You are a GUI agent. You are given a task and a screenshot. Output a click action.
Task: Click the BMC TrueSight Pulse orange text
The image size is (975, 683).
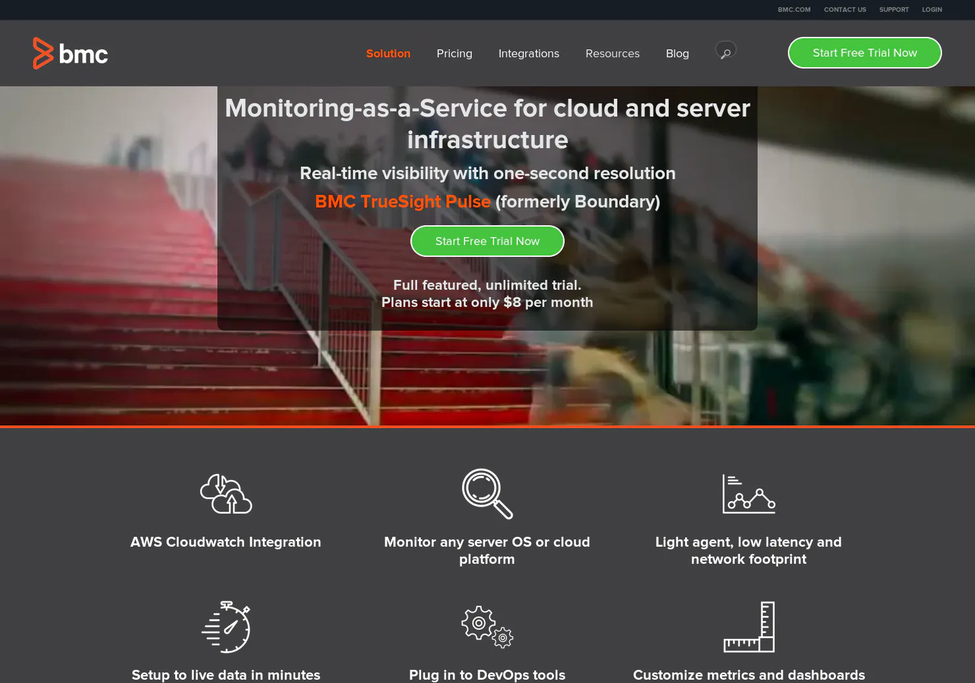click(x=403, y=202)
